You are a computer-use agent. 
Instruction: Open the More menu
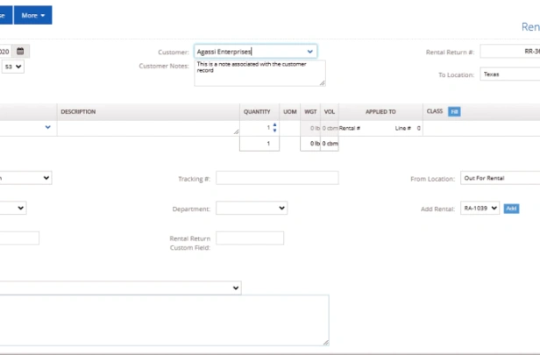33,15
